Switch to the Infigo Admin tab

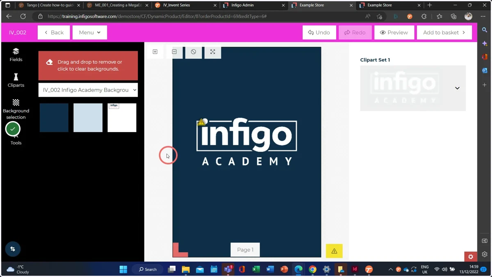point(253,5)
